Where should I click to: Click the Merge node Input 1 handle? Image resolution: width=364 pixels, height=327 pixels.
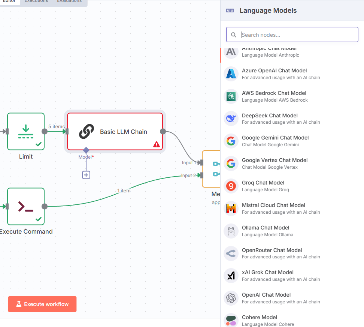tap(202, 163)
